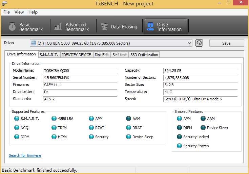The image size is (249, 174).
Task: Click the Capacity field 894.25 GB
Action: coord(201,71)
